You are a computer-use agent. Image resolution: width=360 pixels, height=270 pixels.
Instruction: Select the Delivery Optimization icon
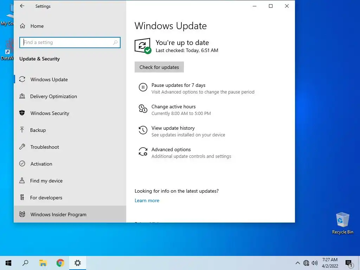point(22,96)
